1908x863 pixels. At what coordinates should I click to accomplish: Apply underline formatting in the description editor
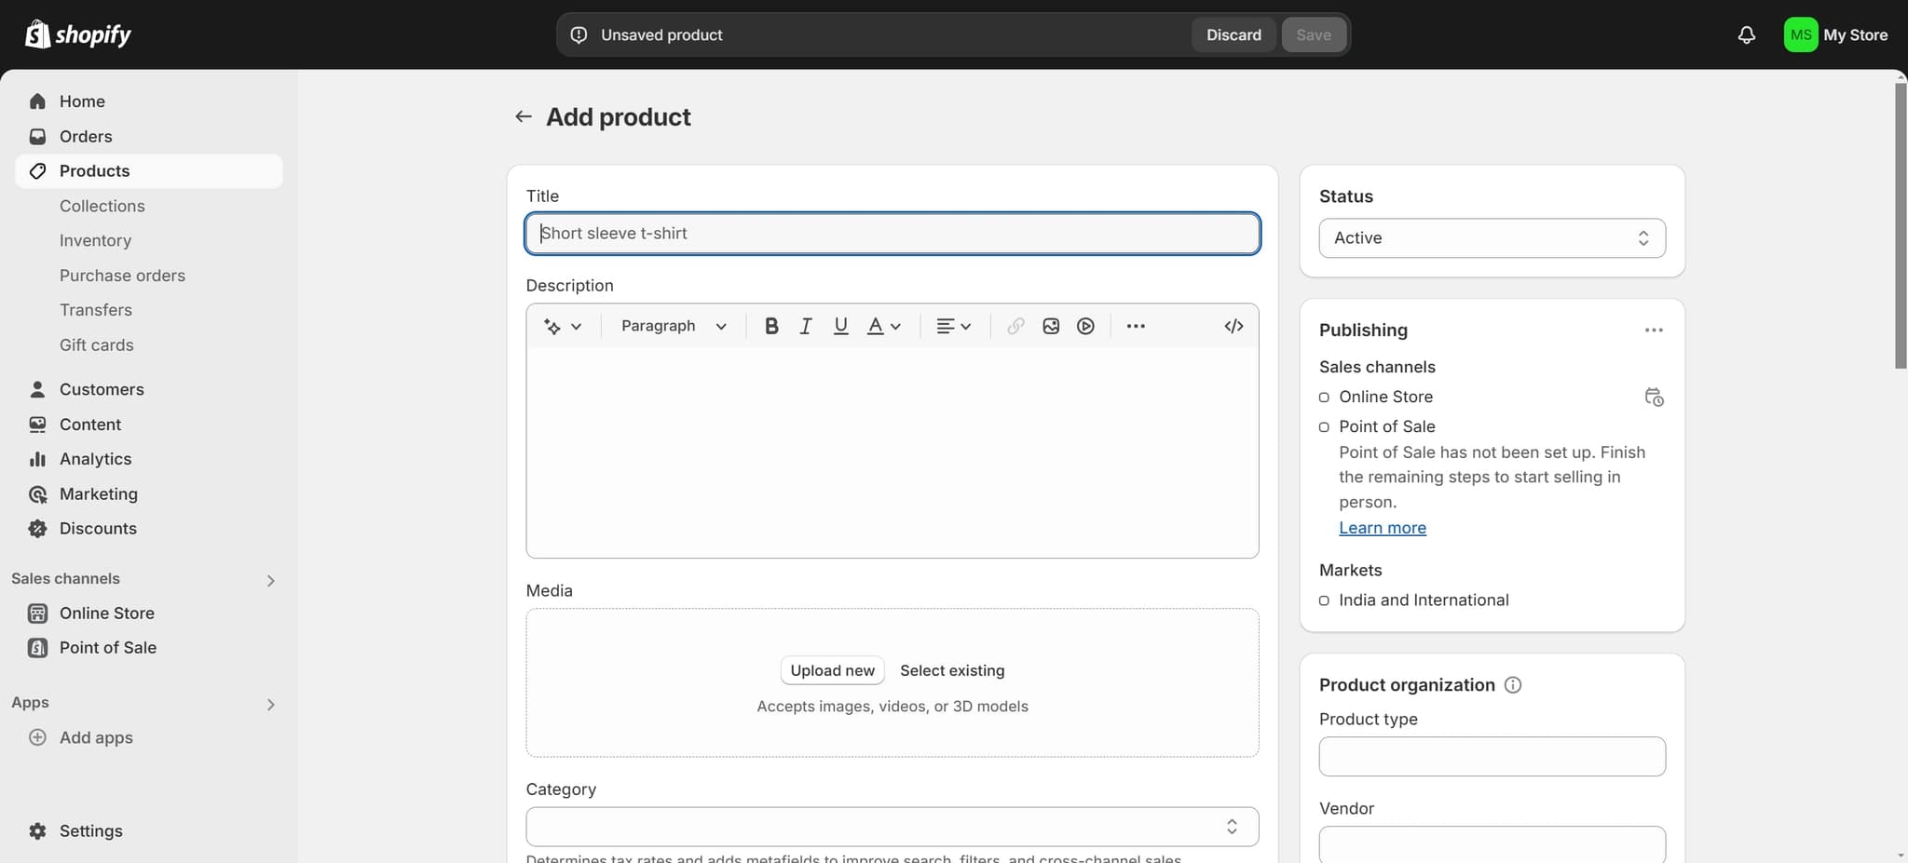click(840, 326)
